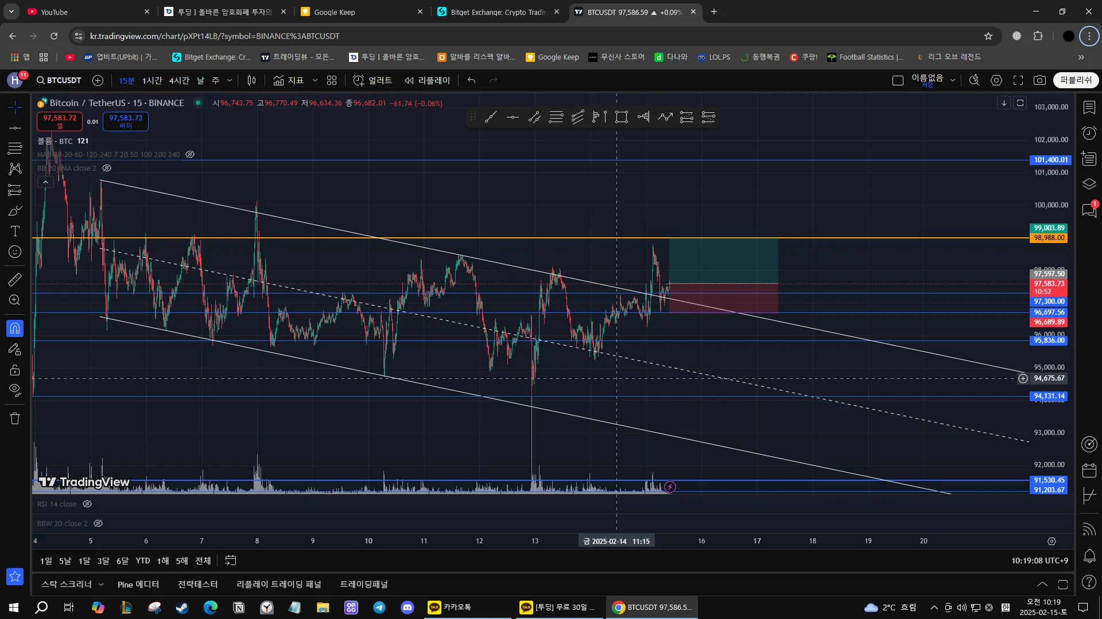Open the layout name dropdown arrow
This screenshot has width=1102, height=619.
click(953, 80)
